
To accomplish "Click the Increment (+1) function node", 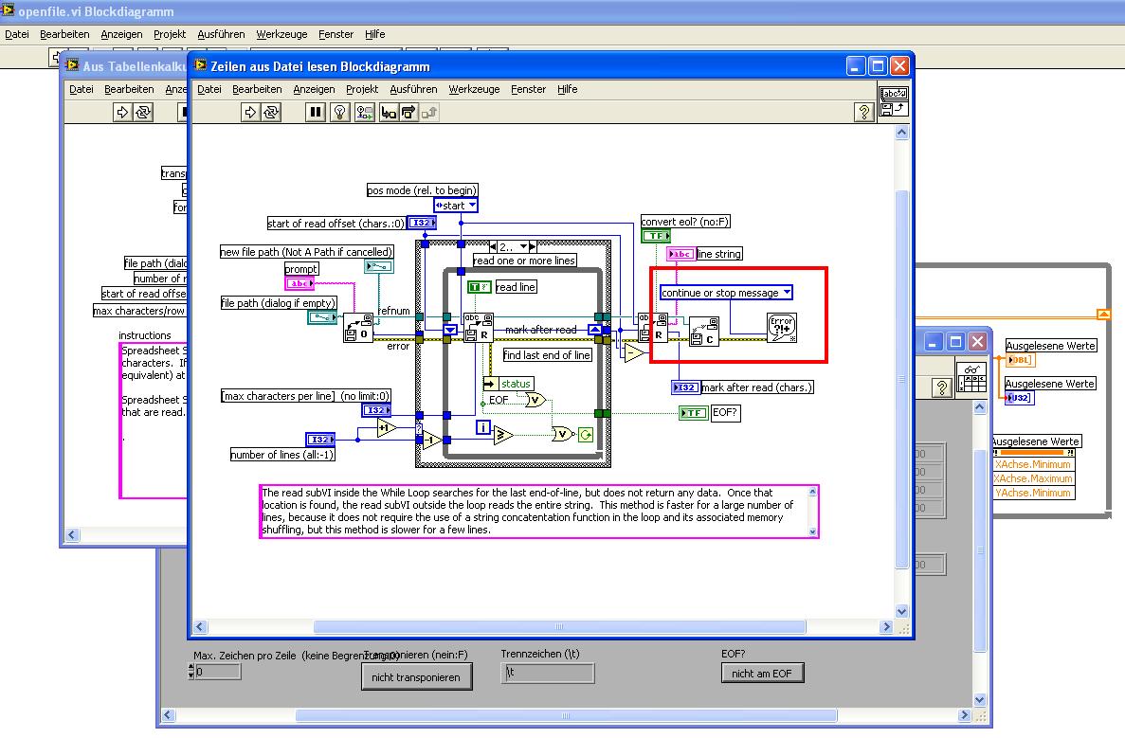I will coord(387,428).
